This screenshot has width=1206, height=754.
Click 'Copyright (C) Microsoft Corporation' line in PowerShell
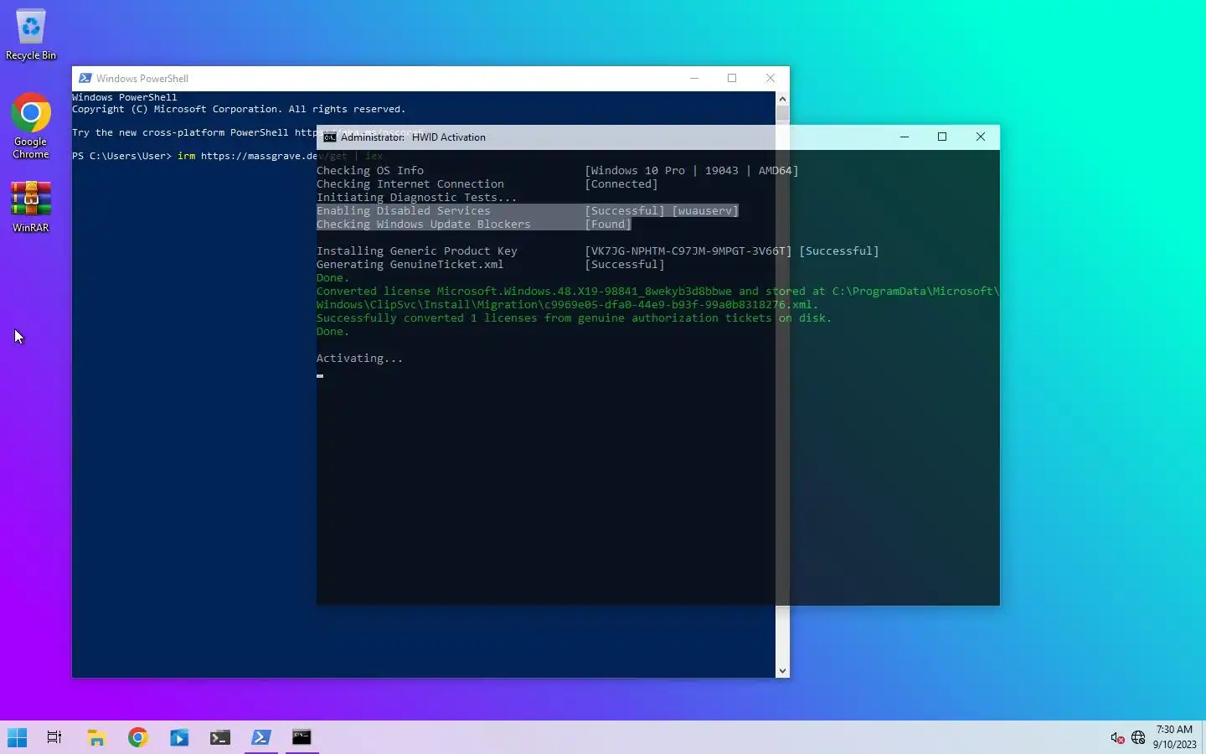(239, 109)
